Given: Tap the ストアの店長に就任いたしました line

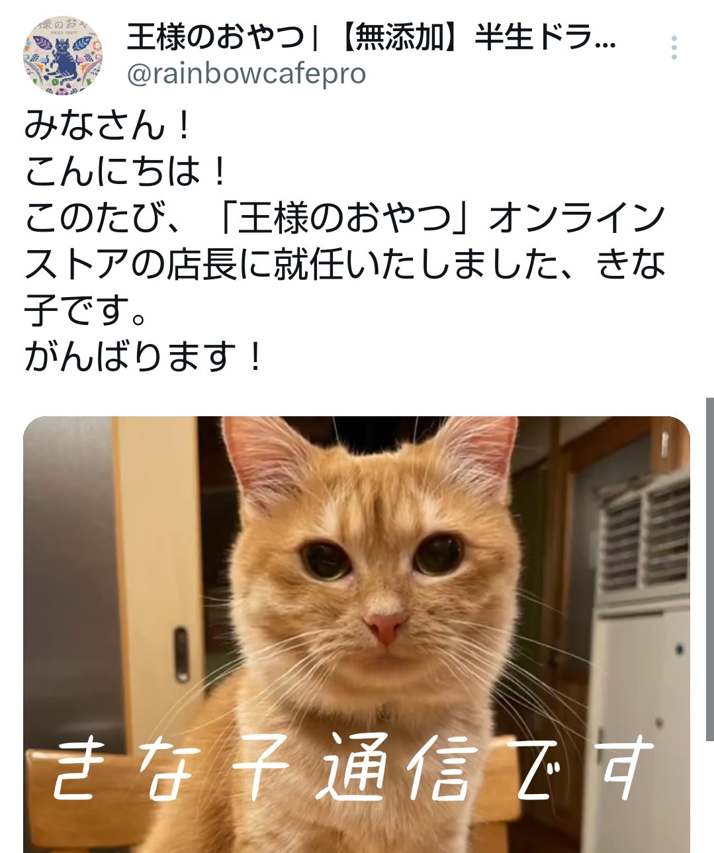Looking at the screenshot, I should pos(291,265).
